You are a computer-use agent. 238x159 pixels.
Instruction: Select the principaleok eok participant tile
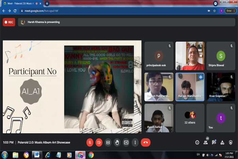tap(159, 56)
